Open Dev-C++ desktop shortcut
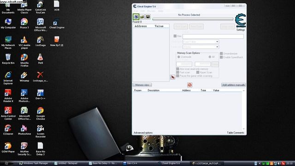Image resolution: width=295 pixels, height=166 pixels. coord(40,94)
